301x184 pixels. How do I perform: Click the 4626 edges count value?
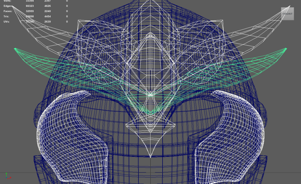(x=48, y=6)
